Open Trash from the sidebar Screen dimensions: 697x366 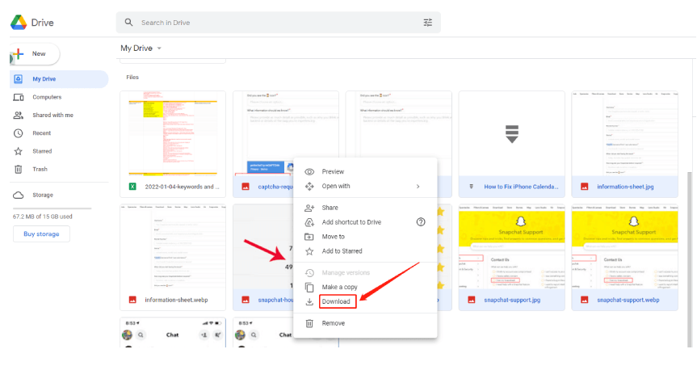40,169
